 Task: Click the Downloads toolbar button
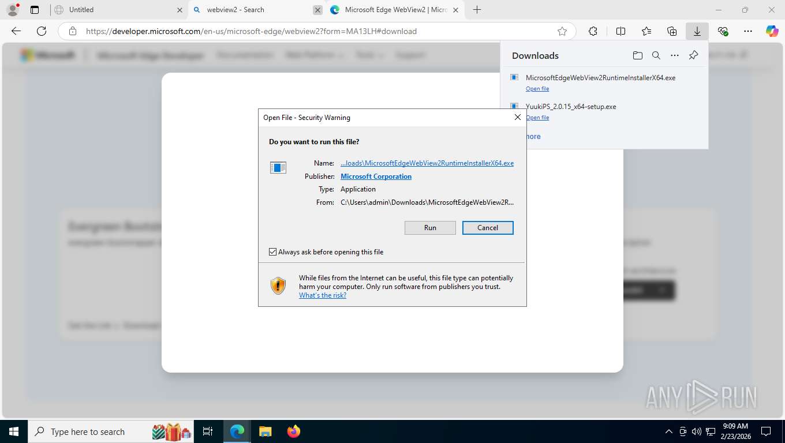[x=697, y=31]
